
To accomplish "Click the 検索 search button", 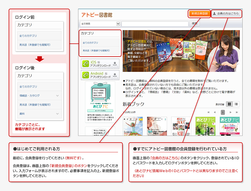I will [195, 24].
